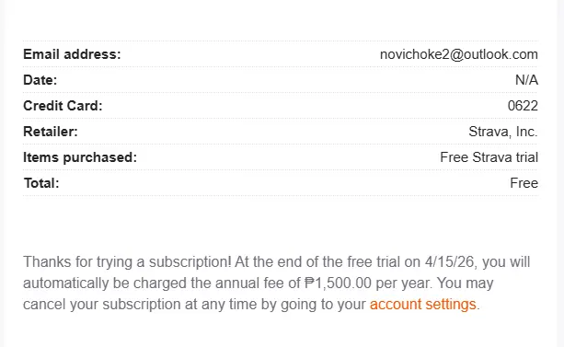This screenshot has width=564, height=347.
Task: Click the Thanks for trying a subscription text
Action: click(127, 262)
